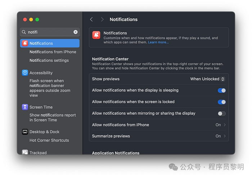
Task: Disable notifications when display is sleeping
Action: coord(222,90)
